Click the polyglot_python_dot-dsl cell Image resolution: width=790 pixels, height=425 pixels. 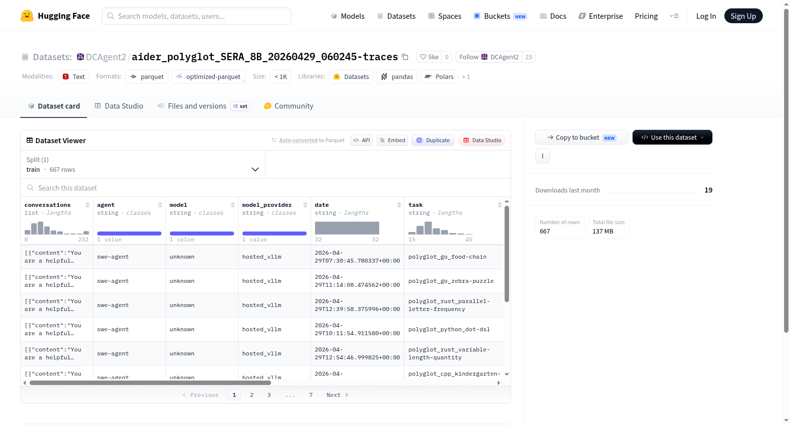coord(454,329)
